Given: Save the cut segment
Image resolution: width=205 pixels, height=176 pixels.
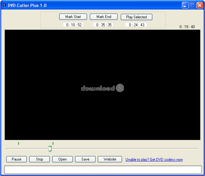Looking at the screenshot, I should (85, 159).
